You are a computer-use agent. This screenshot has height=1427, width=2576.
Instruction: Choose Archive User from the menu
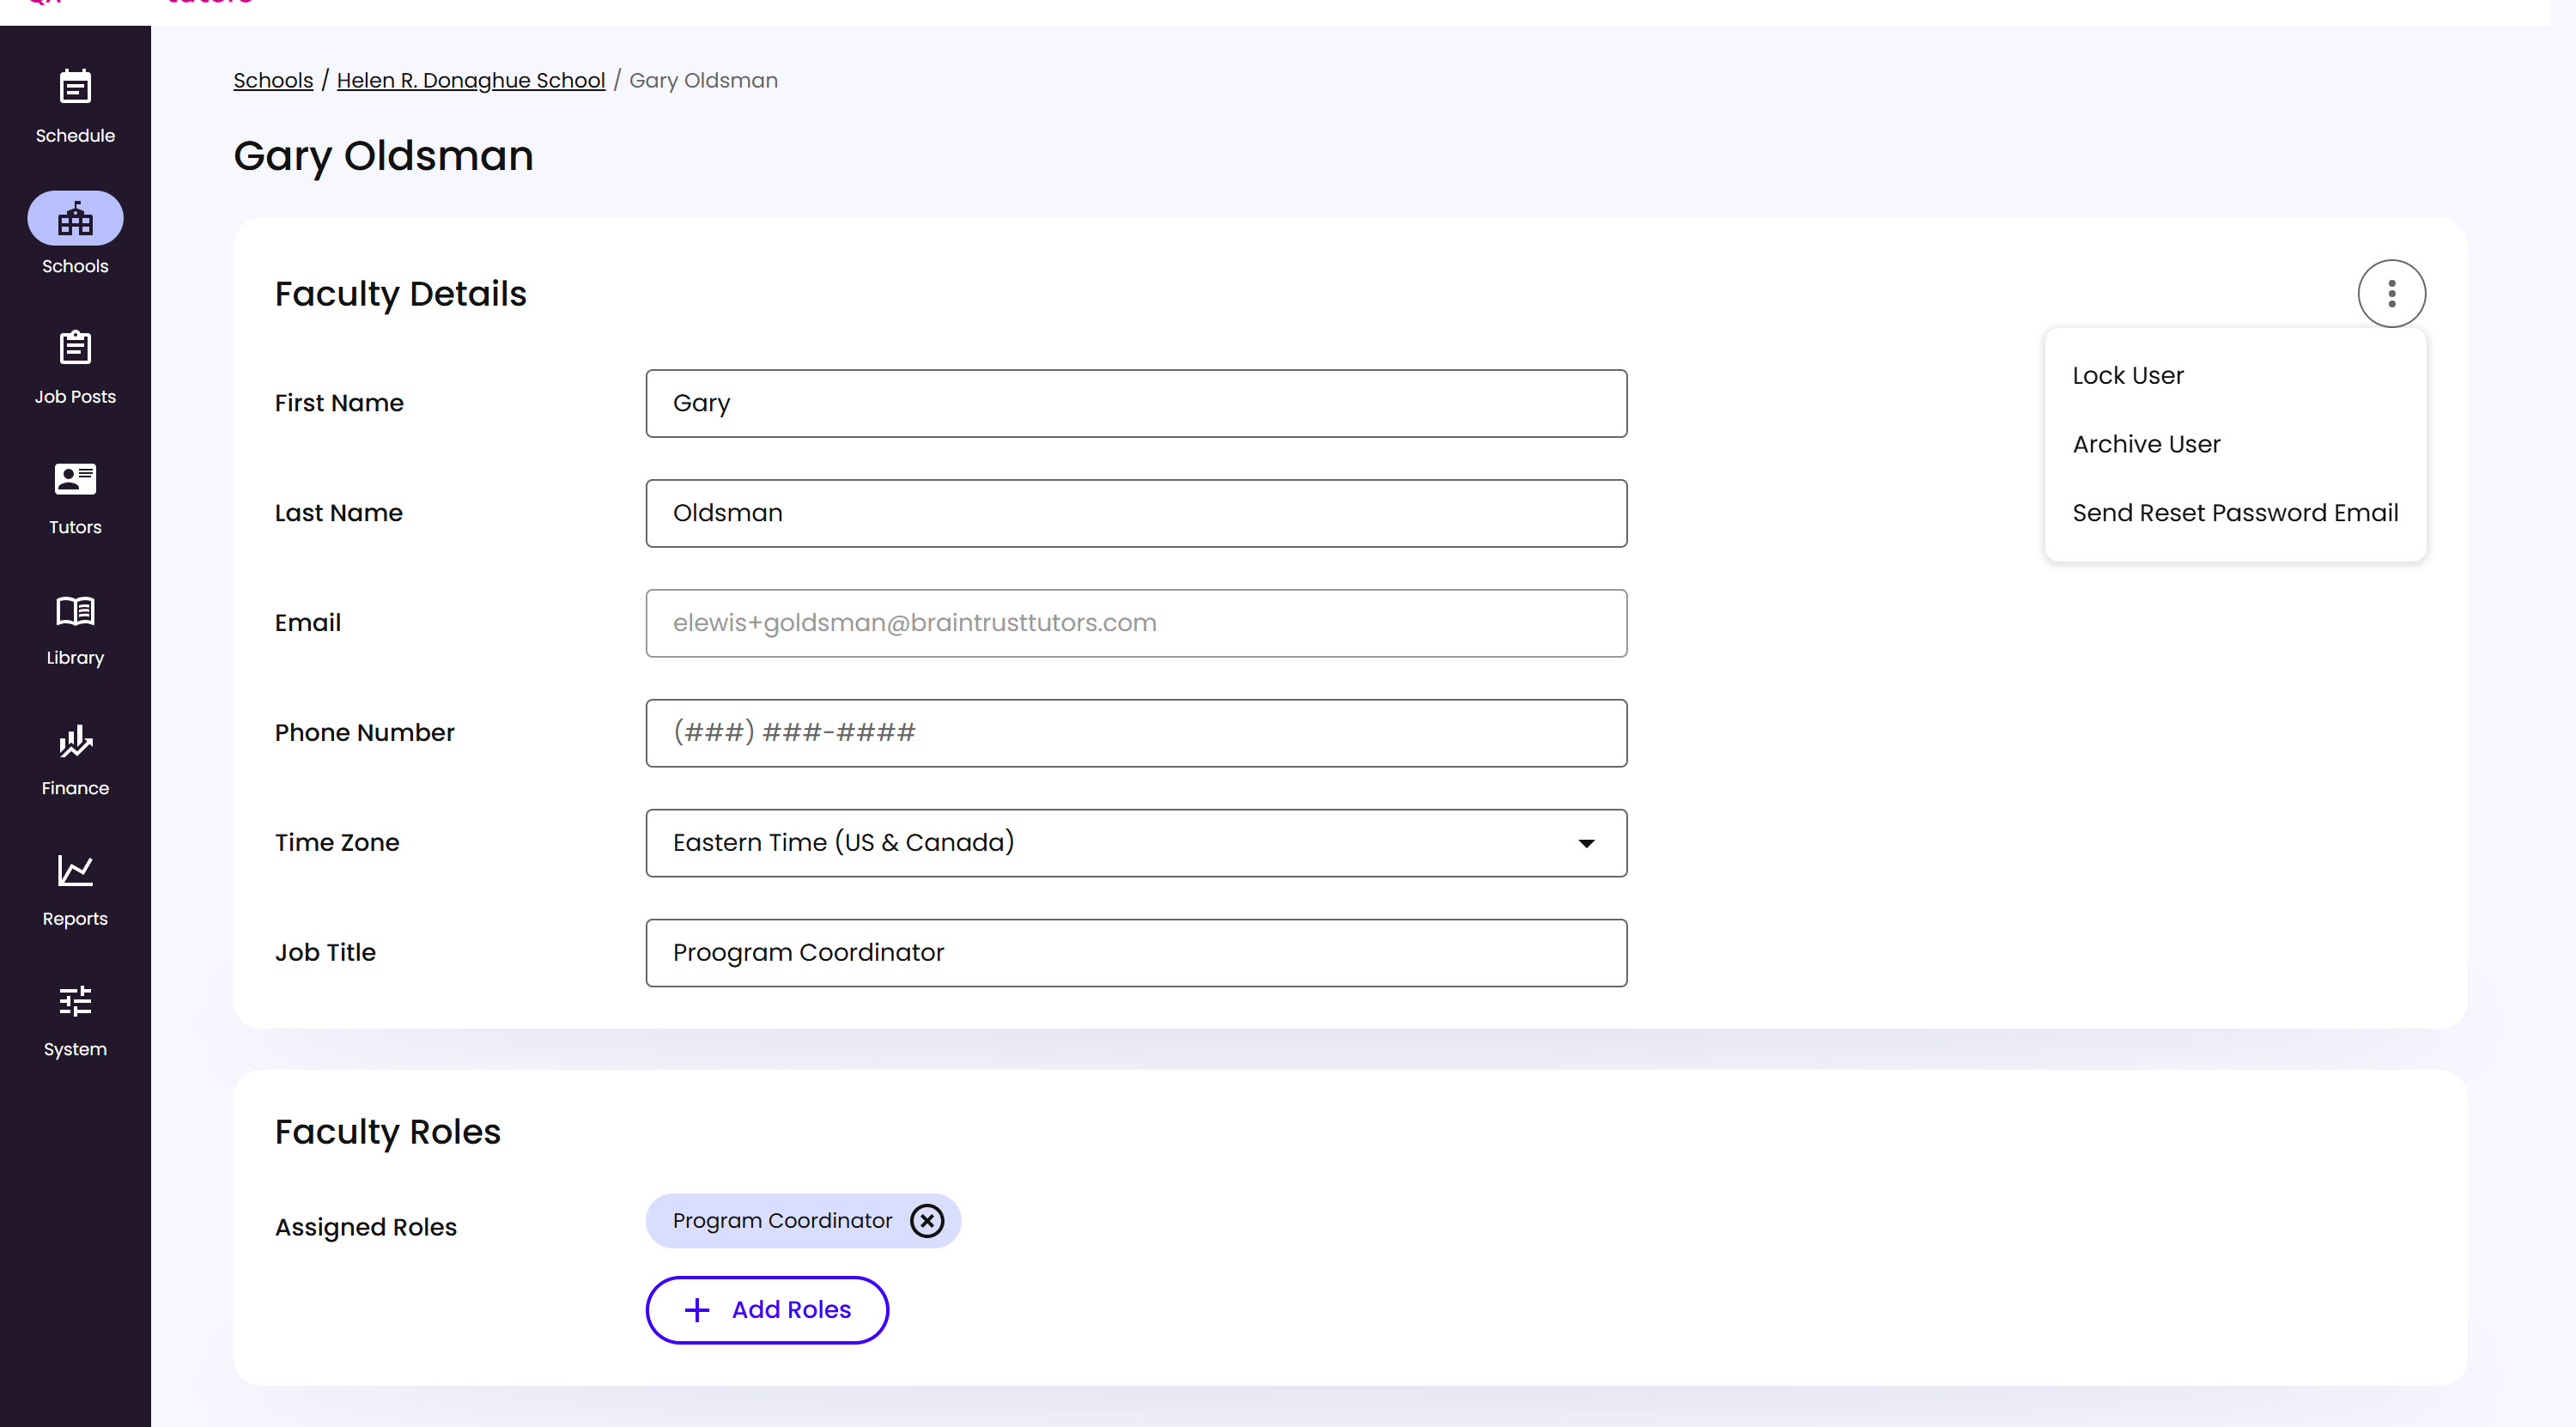[2146, 444]
